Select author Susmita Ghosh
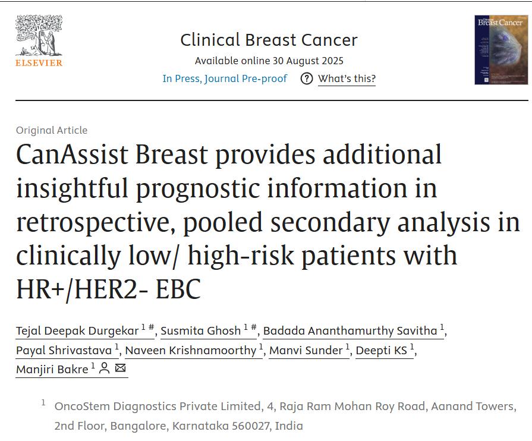The height and width of the screenshot is (441, 532). point(200,331)
